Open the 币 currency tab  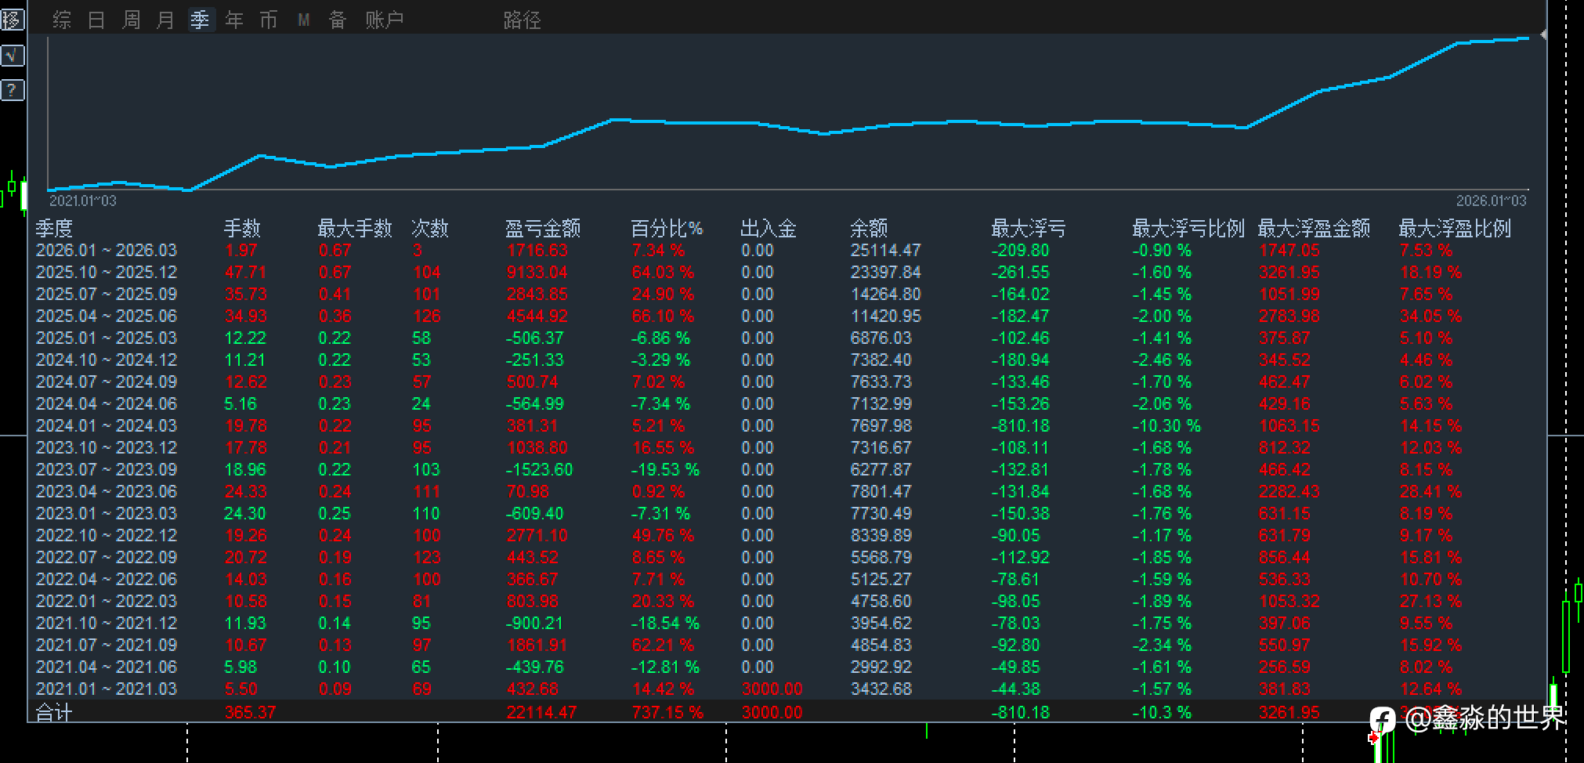tap(269, 20)
